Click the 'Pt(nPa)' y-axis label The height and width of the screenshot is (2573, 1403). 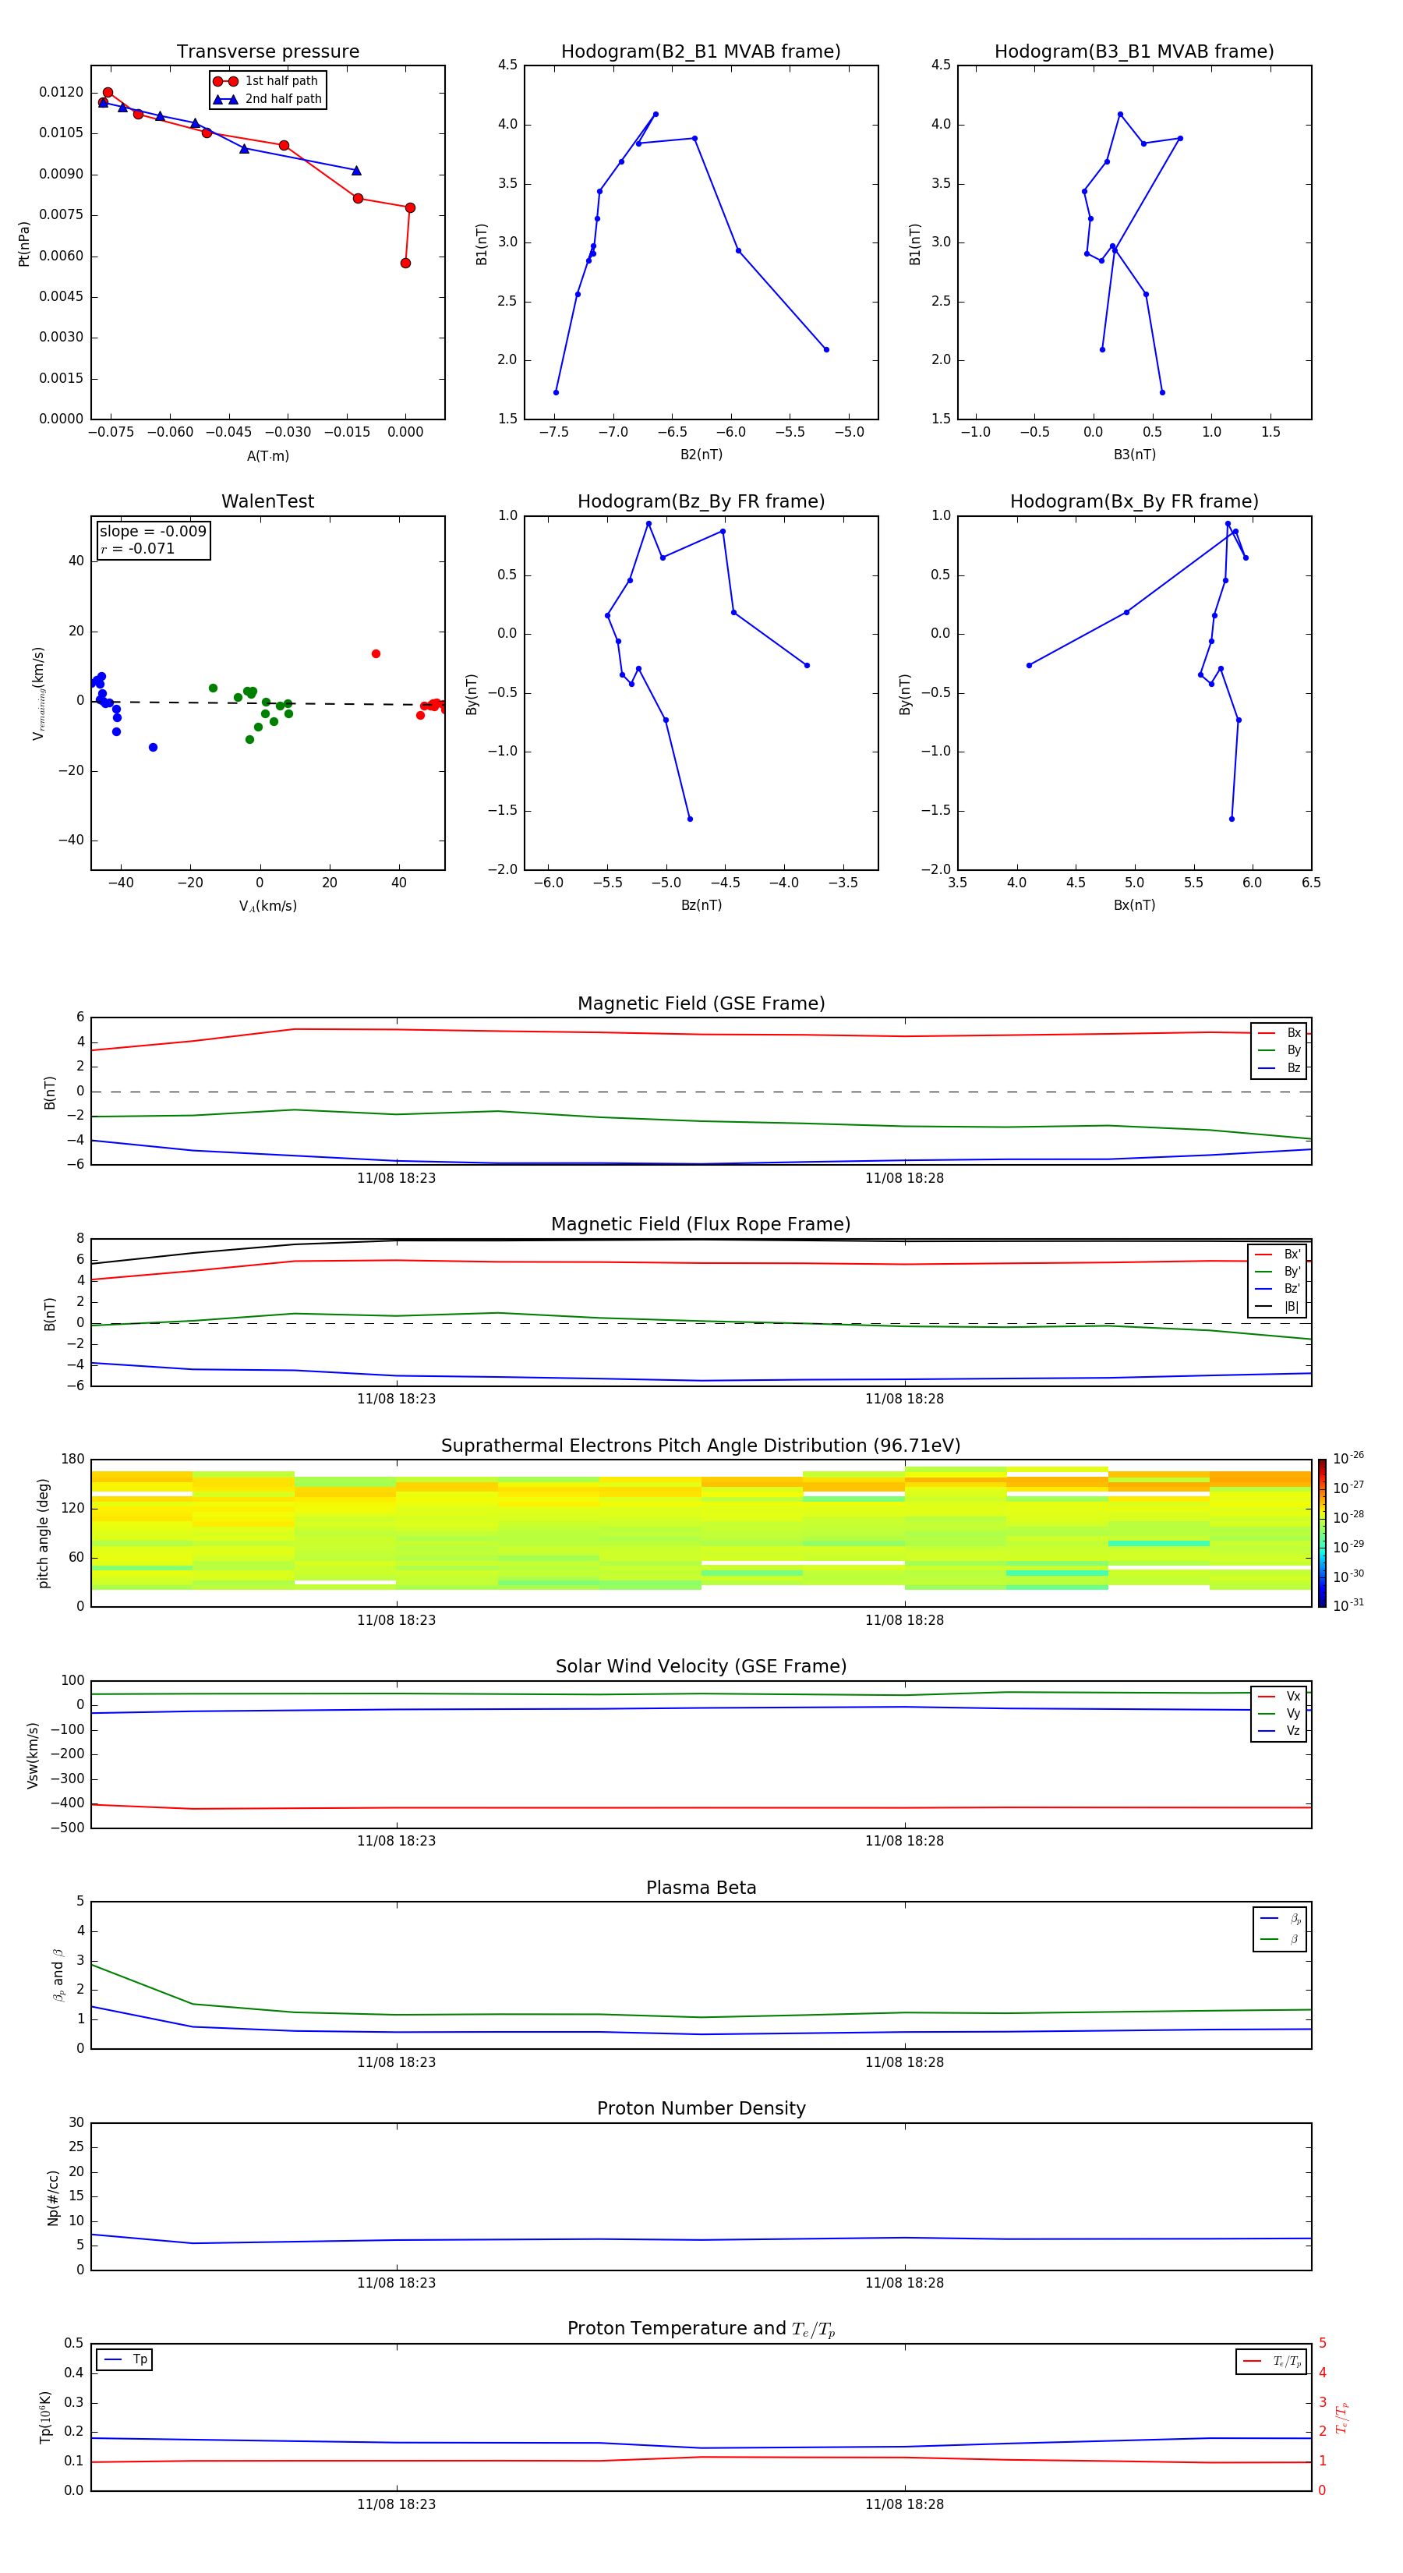24,244
